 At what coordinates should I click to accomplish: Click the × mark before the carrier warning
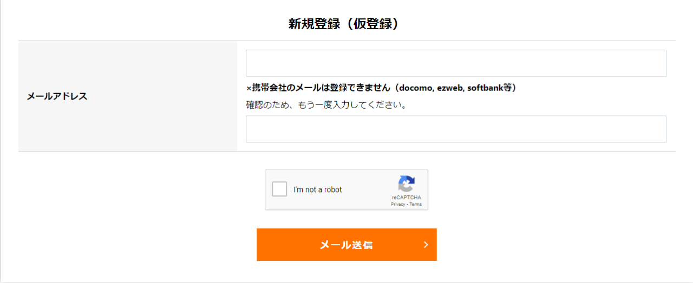coord(249,88)
